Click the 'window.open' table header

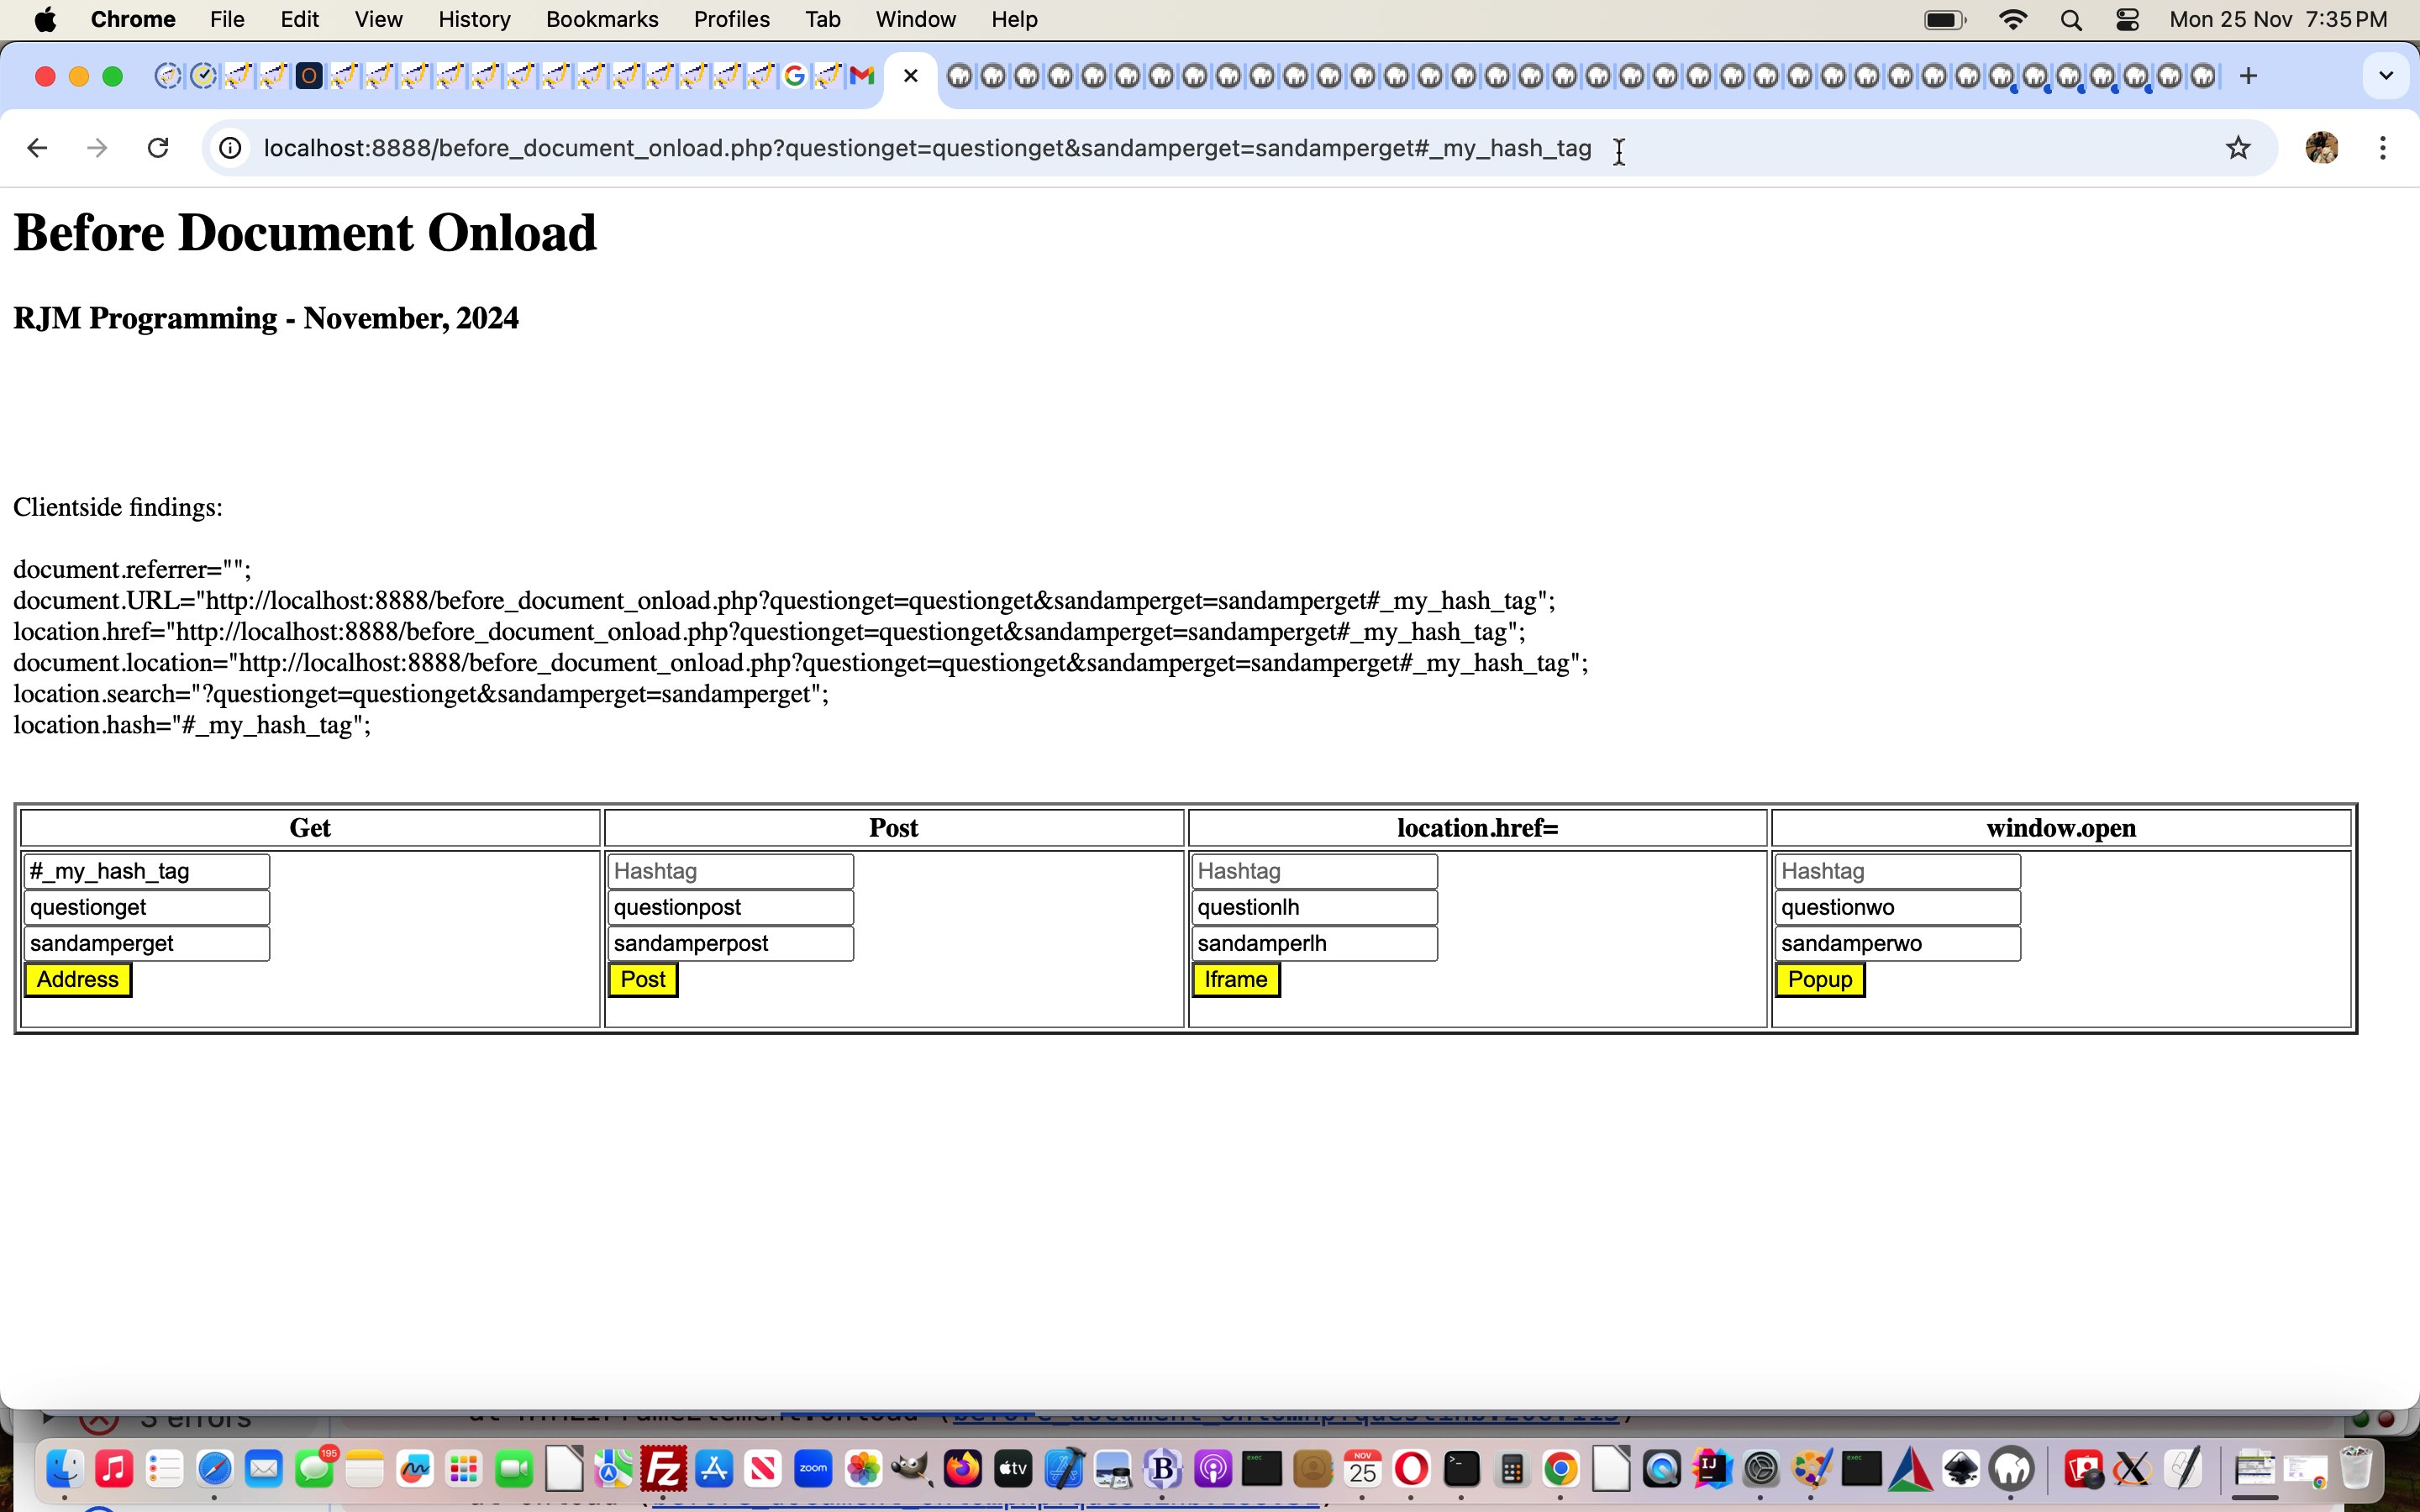tap(2061, 828)
